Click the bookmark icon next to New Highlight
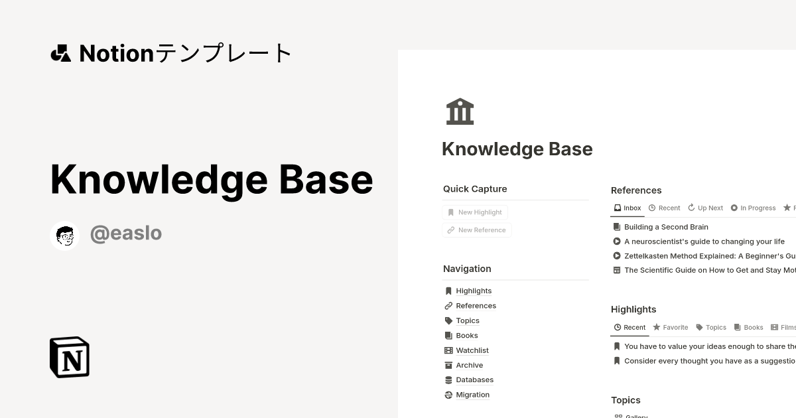The height and width of the screenshot is (418, 796). click(450, 212)
